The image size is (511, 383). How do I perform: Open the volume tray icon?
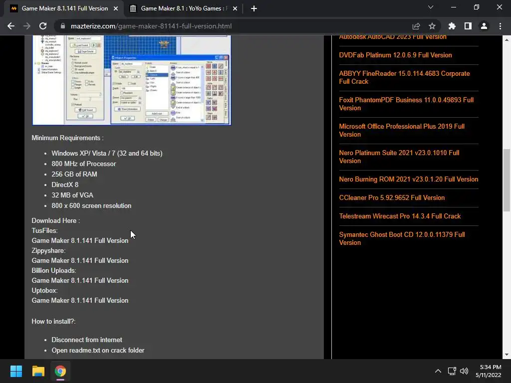pyautogui.click(x=464, y=371)
